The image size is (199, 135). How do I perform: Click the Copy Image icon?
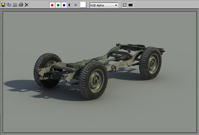[x=9, y=5]
